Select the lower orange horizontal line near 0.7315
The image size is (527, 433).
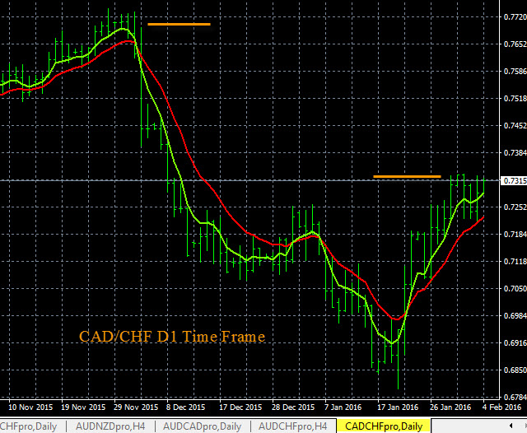click(x=407, y=176)
